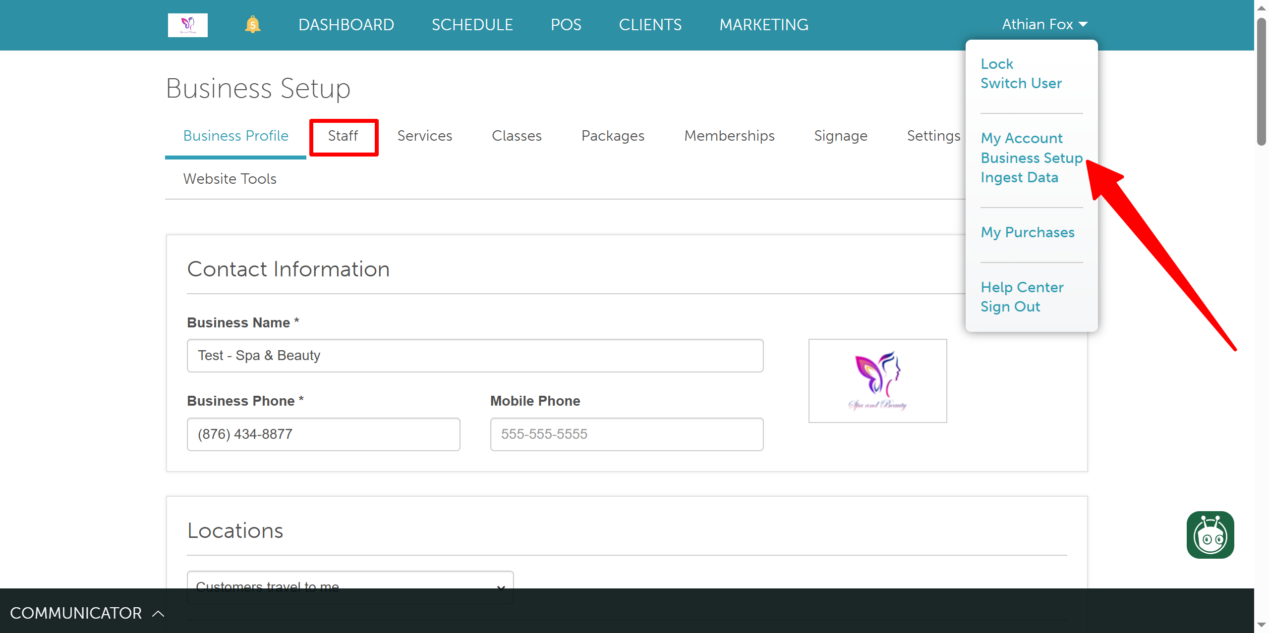
Task: Focus the Mobile Phone field
Action: coord(626,434)
